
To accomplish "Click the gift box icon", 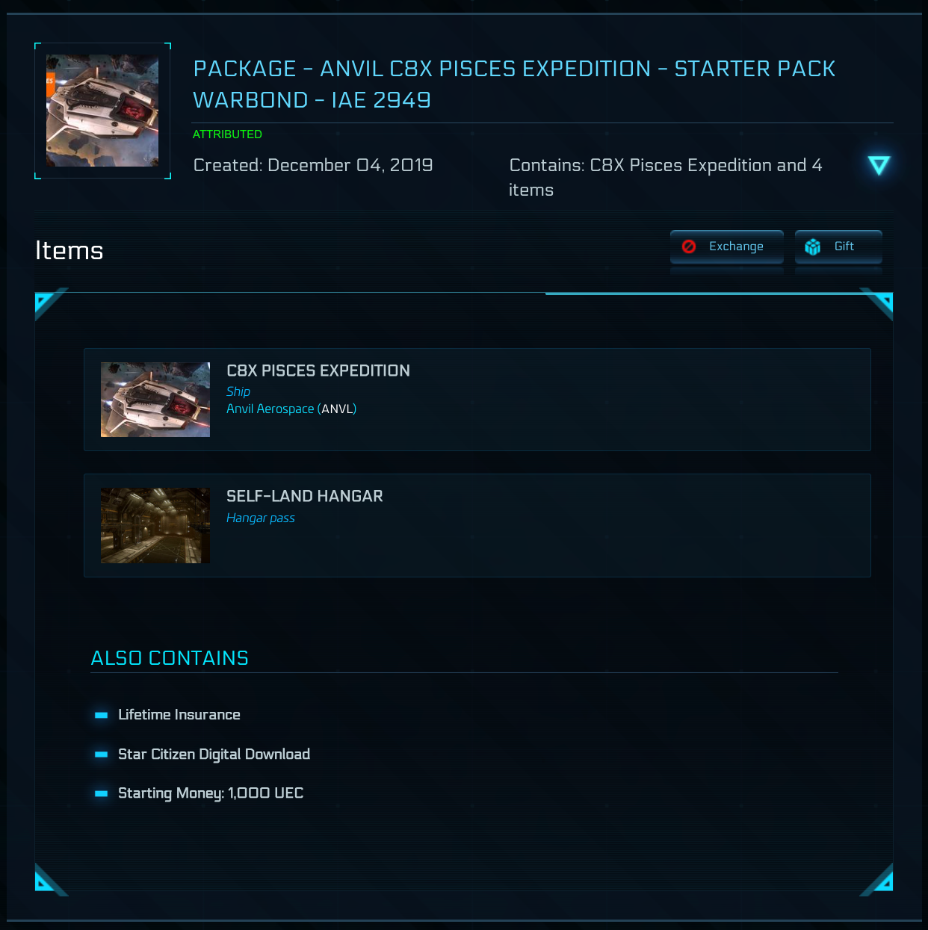I will click(x=813, y=247).
